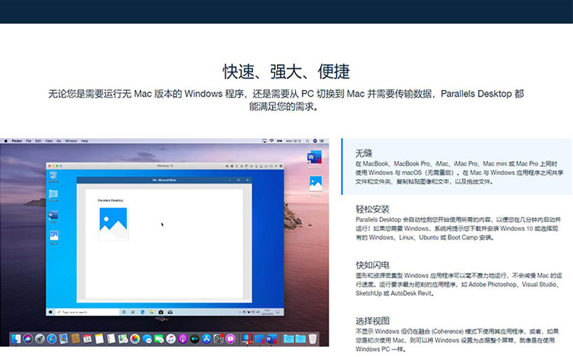Screen dimensions: 573x357
Task: Open the Edit menu in menu bar
Action: pyautogui.click(x=38, y=141)
